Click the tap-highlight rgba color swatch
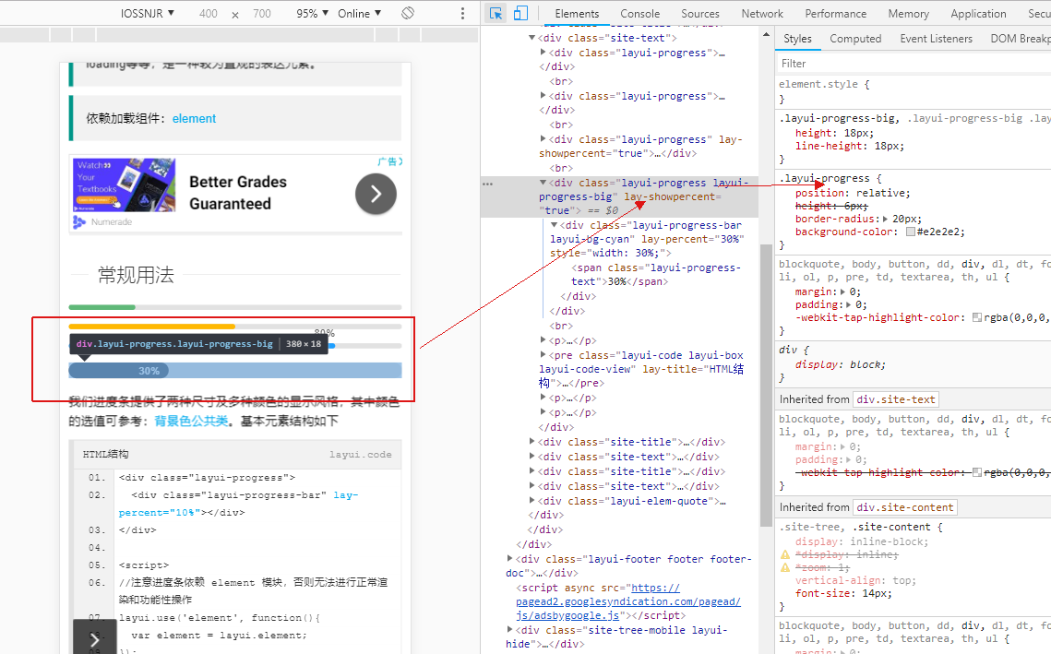1051x654 pixels. (x=977, y=317)
